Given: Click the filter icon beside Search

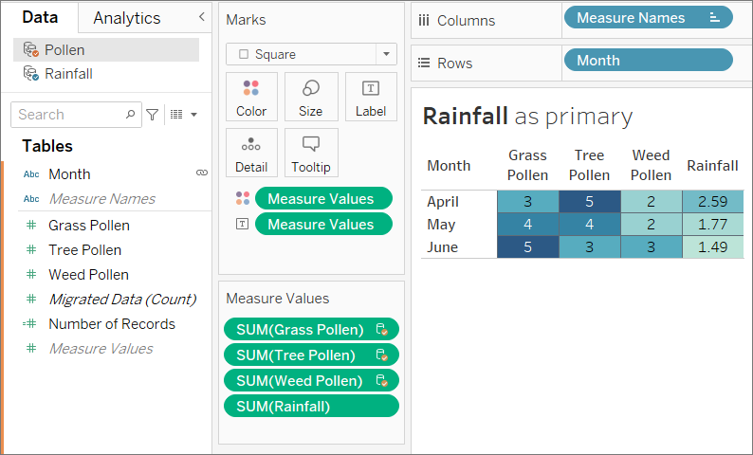Looking at the screenshot, I should [x=153, y=115].
